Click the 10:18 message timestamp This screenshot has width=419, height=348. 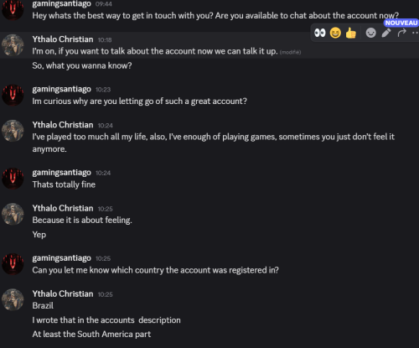(x=105, y=40)
